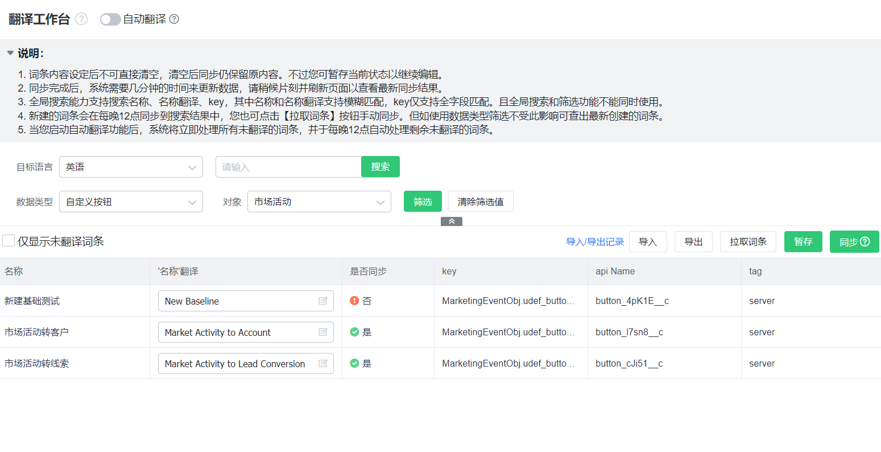Click the 导入 button

[x=648, y=242]
